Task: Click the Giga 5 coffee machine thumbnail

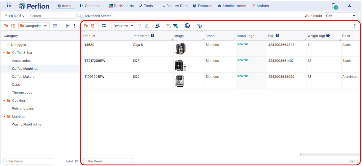Action: (181, 49)
